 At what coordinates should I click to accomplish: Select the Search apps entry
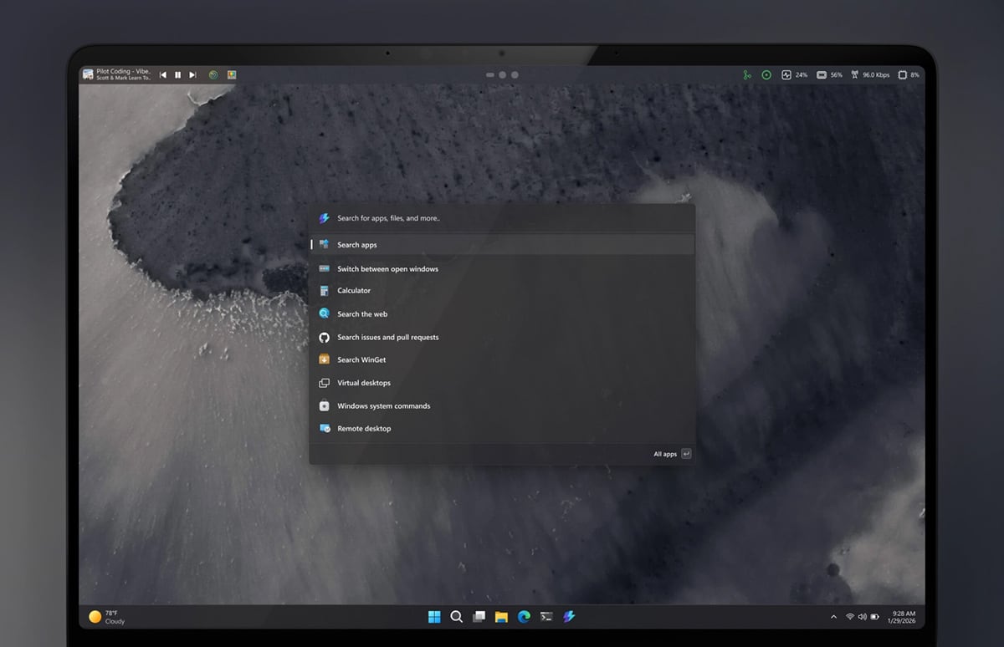[x=502, y=245]
